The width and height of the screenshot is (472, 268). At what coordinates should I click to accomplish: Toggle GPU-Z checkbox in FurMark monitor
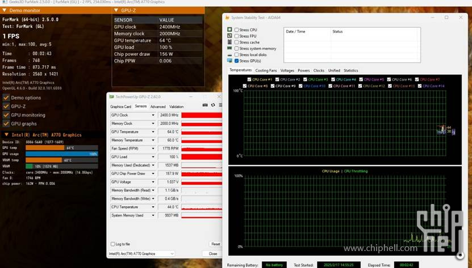(6, 107)
